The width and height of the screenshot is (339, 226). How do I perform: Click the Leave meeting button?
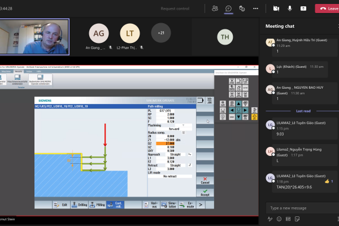327,8
